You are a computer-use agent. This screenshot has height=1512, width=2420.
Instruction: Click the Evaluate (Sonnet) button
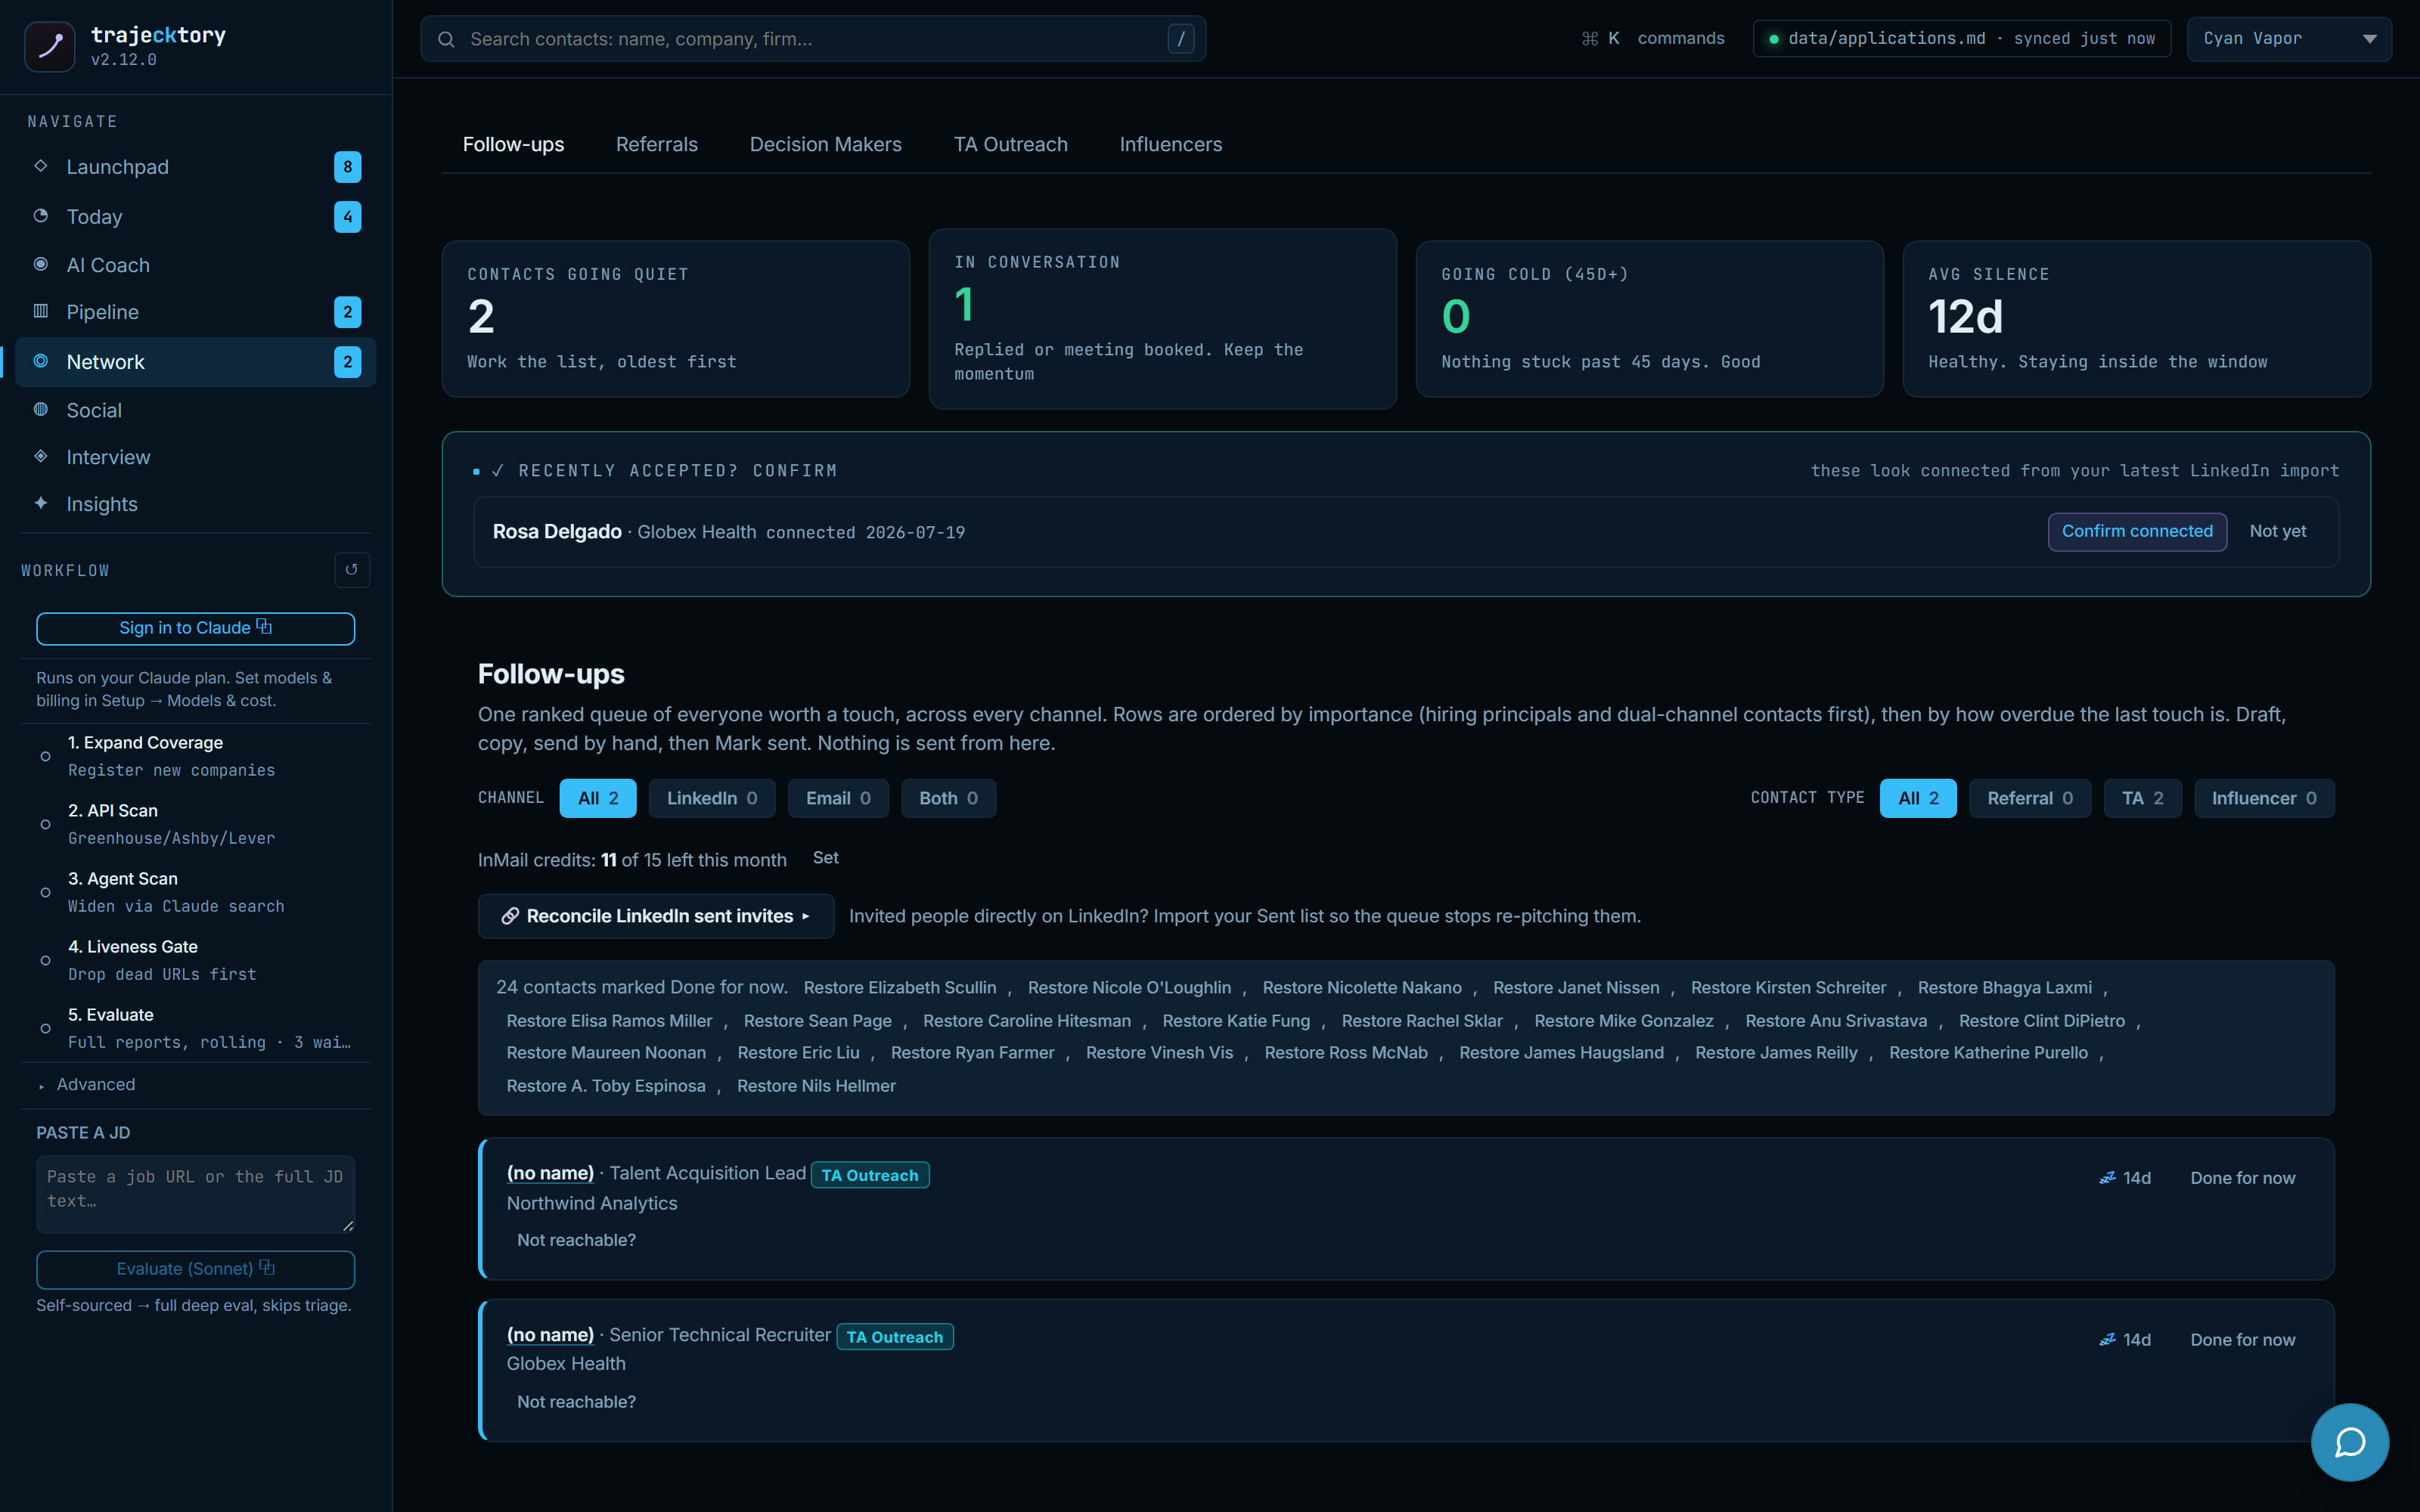(x=195, y=1270)
